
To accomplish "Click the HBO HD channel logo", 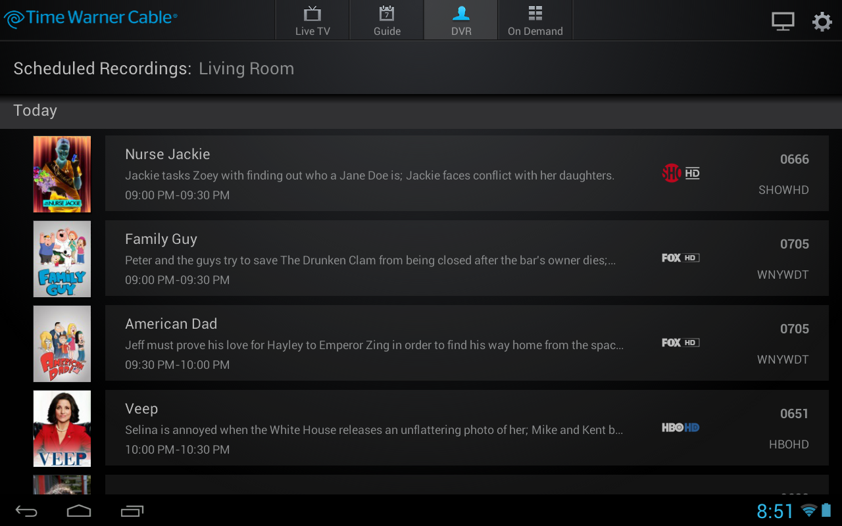I will coord(681,427).
